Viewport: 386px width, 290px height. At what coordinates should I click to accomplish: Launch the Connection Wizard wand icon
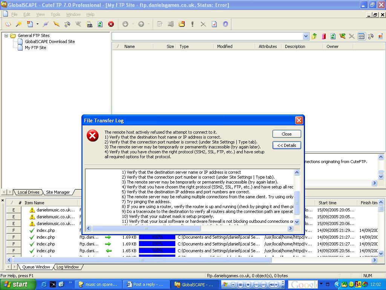[19, 24]
